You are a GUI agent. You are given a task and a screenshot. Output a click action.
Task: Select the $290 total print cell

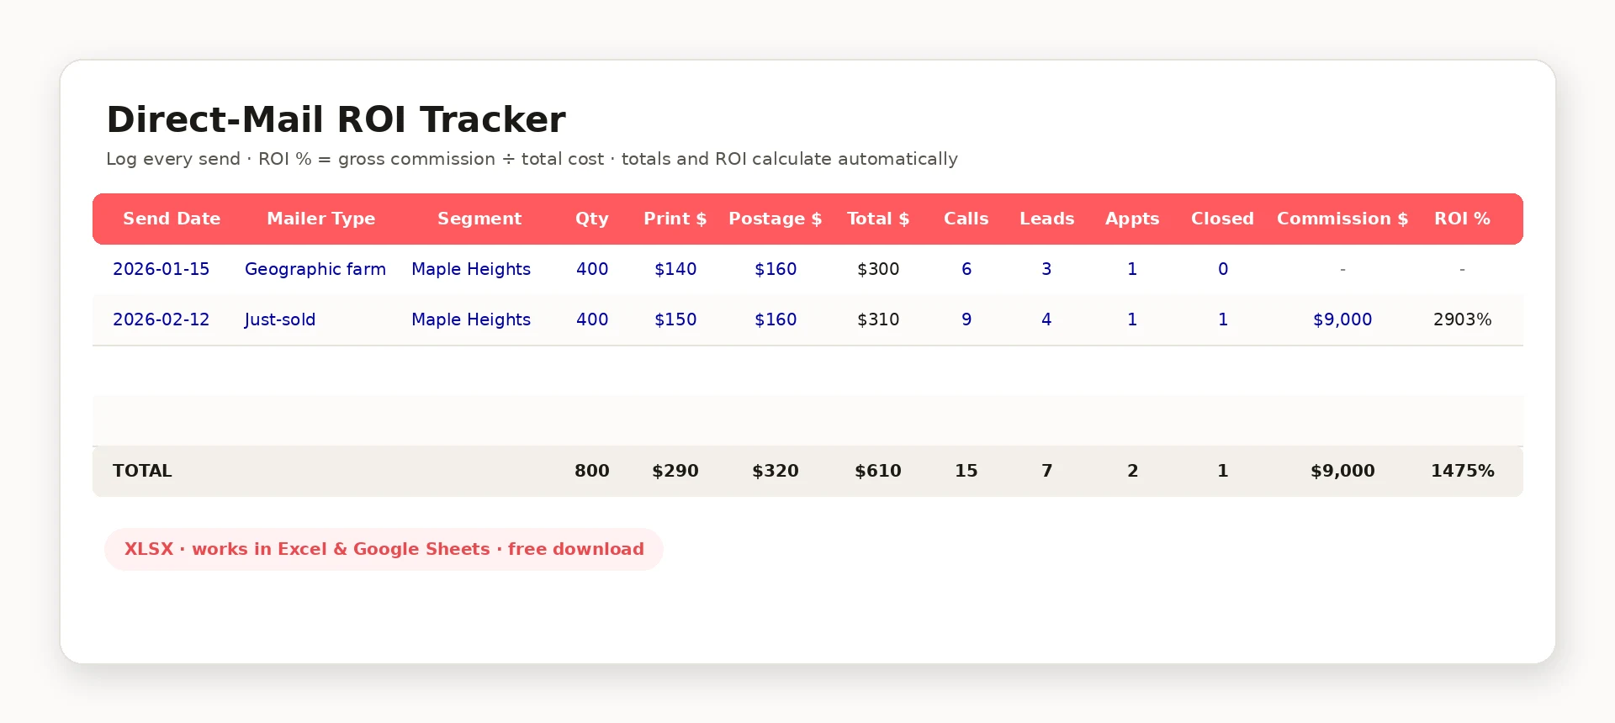[675, 471]
